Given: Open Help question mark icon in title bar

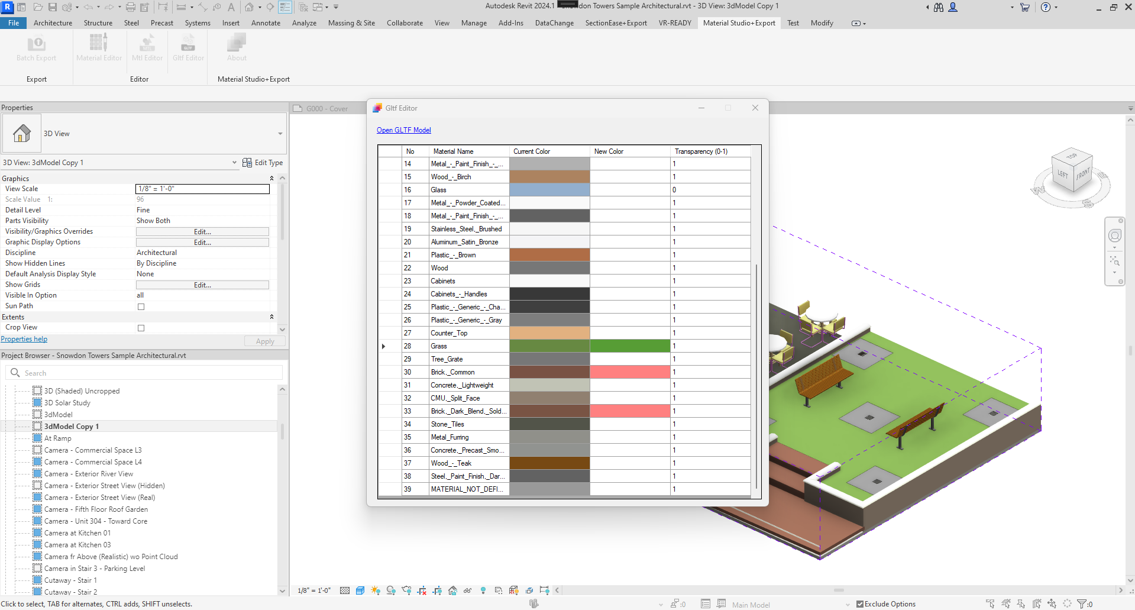Looking at the screenshot, I should 1046,7.
